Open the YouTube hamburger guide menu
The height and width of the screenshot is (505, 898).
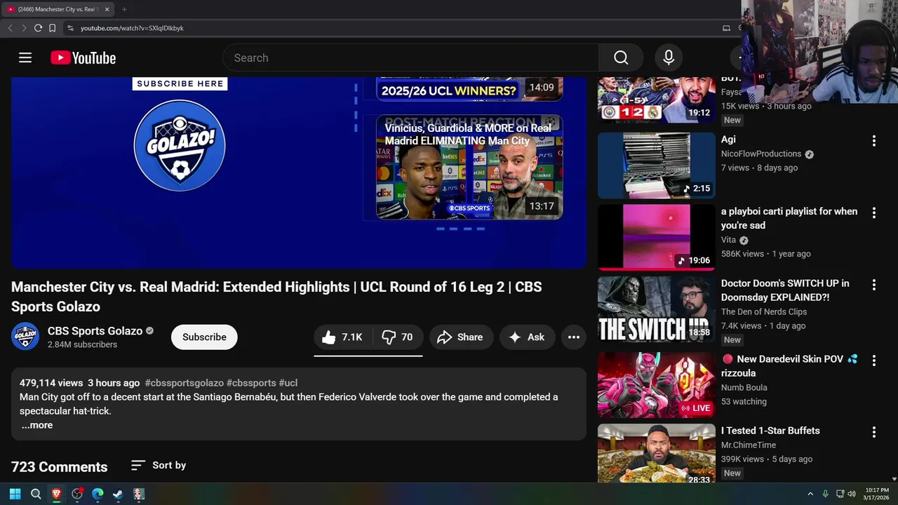coord(25,58)
